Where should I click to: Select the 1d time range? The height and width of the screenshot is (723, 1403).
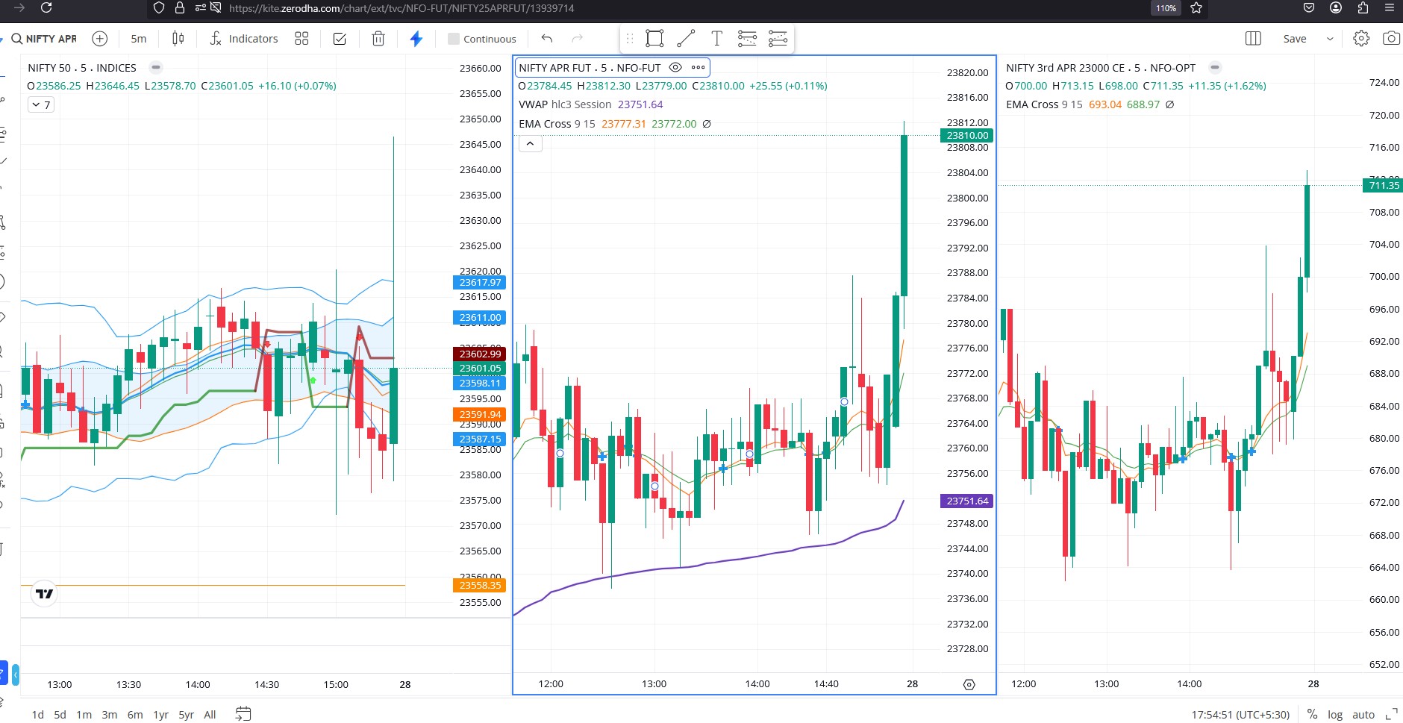point(37,715)
